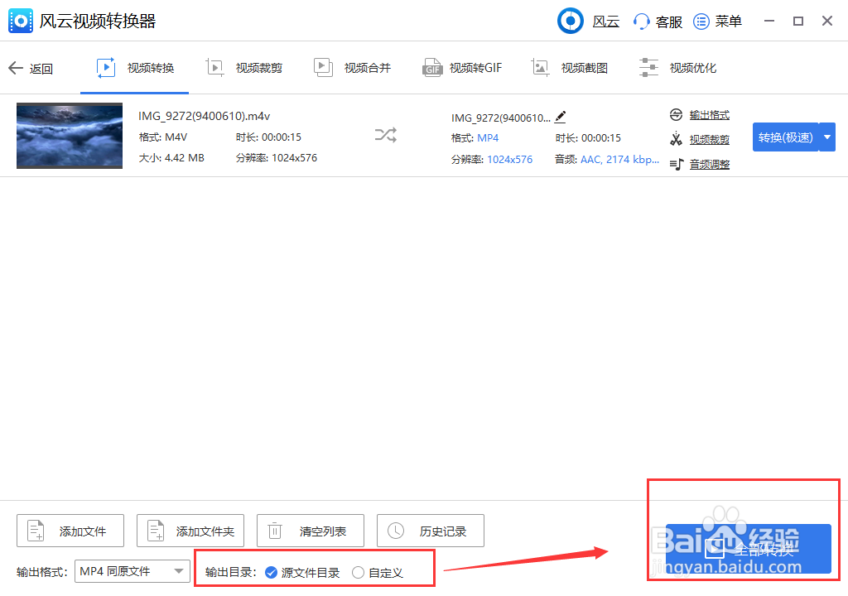This screenshot has width=848, height=596.
Task: Open the 输出格式 link
Action: tap(709, 115)
